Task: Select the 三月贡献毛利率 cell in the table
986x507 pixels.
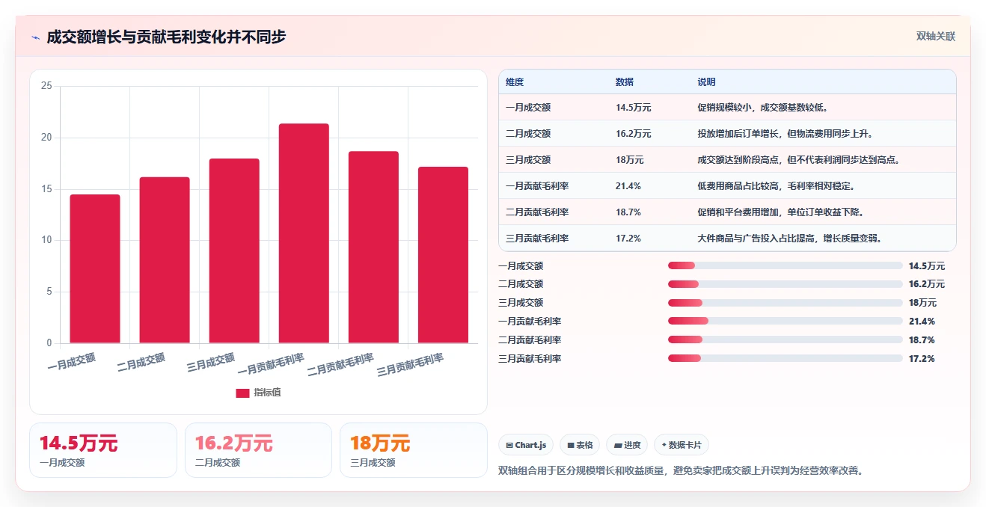Action: pos(537,239)
